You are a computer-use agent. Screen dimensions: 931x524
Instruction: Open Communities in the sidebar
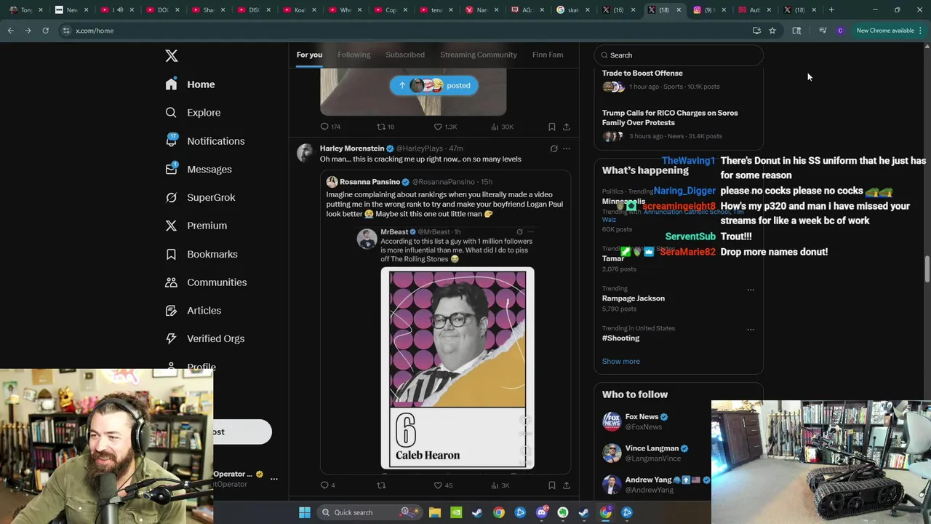pos(206,282)
